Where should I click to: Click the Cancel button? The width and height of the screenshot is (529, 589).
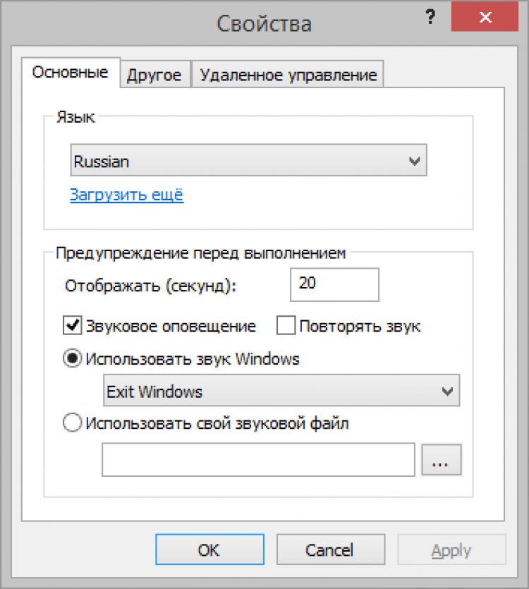coord(329,550)
